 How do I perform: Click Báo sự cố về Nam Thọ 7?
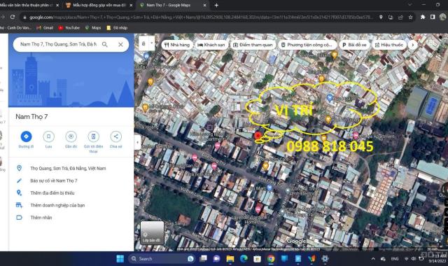71,181
